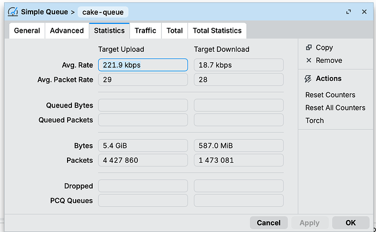The image size is (376, 232).
Task: Confirm with the OK button
Action: (x=350, y=223)
